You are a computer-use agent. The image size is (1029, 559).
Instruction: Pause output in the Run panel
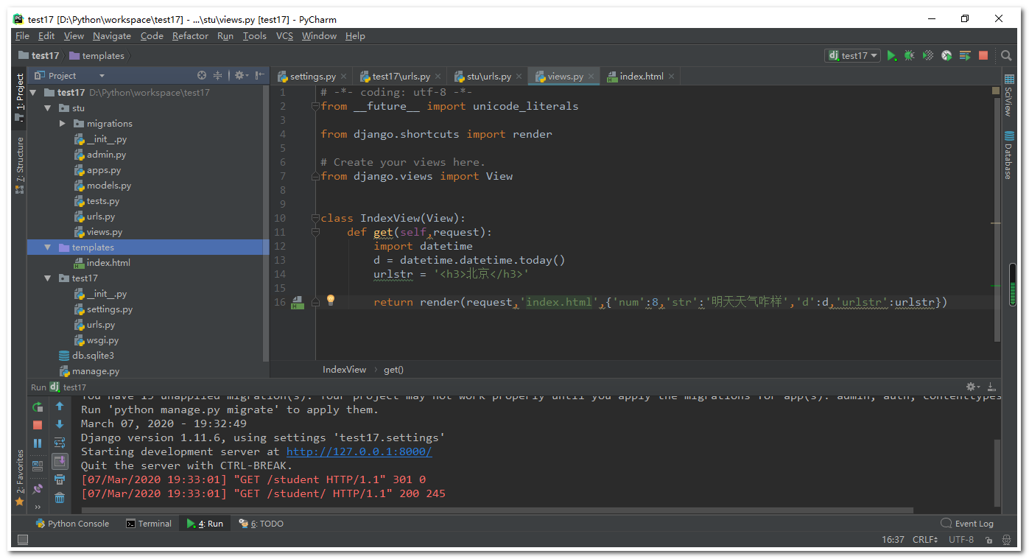38,443
